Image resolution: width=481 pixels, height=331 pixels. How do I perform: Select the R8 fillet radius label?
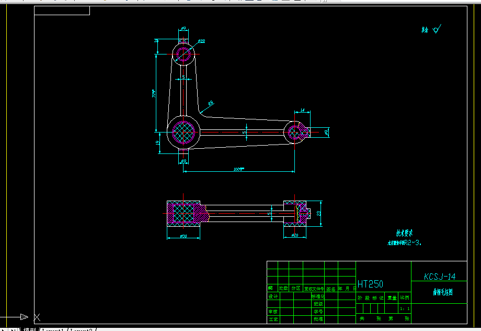pyautogui.click(x=211, y=104)
